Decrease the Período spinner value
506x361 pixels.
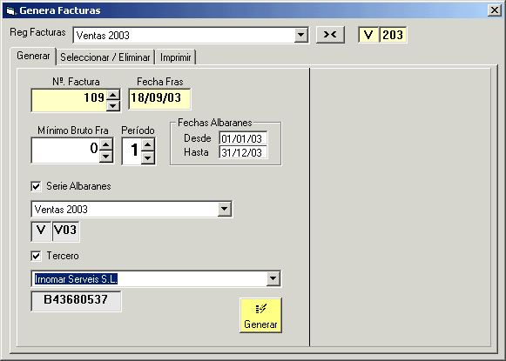click(148, 157)
